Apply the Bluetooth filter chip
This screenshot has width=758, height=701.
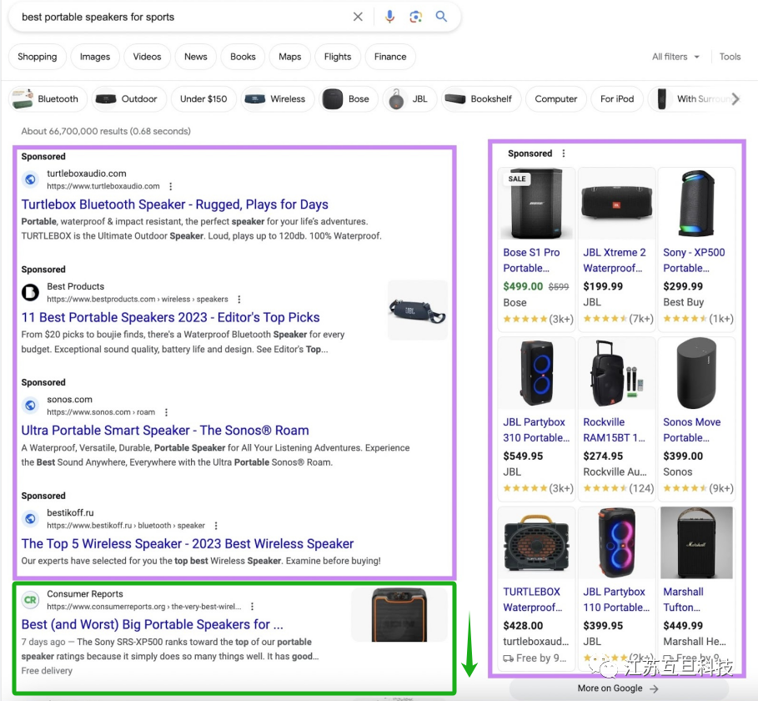48,98
